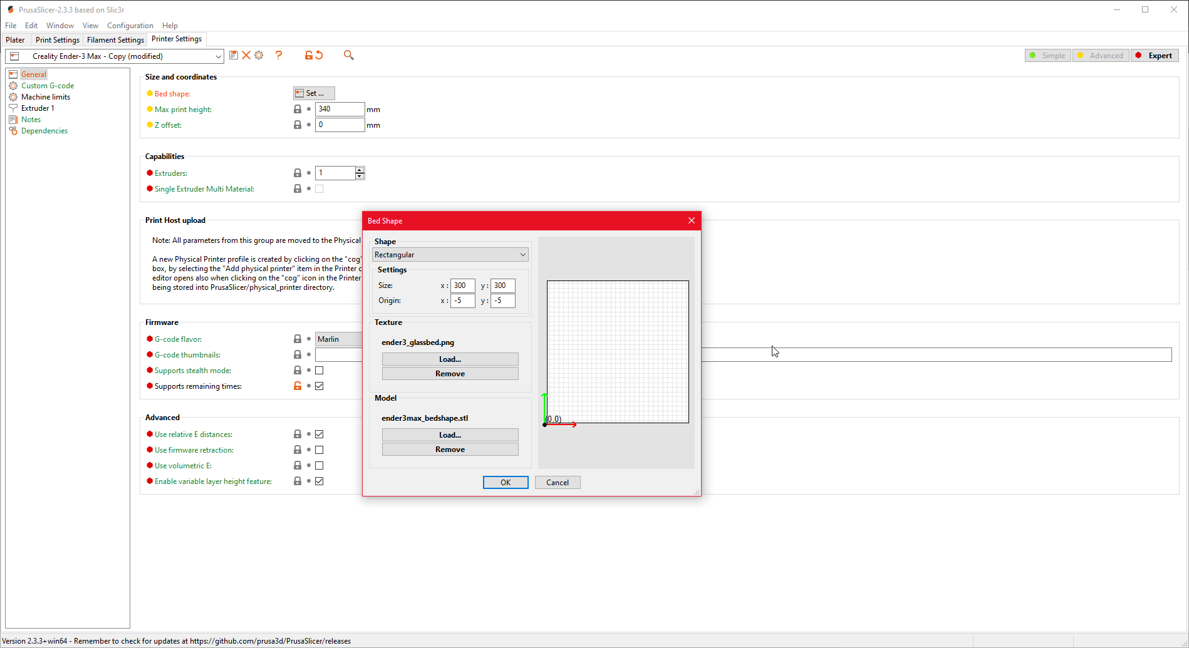This screenshot has width=1189, height=648.
Task: Cancel the Bed Shape dialog
Action: coord(558,482)
